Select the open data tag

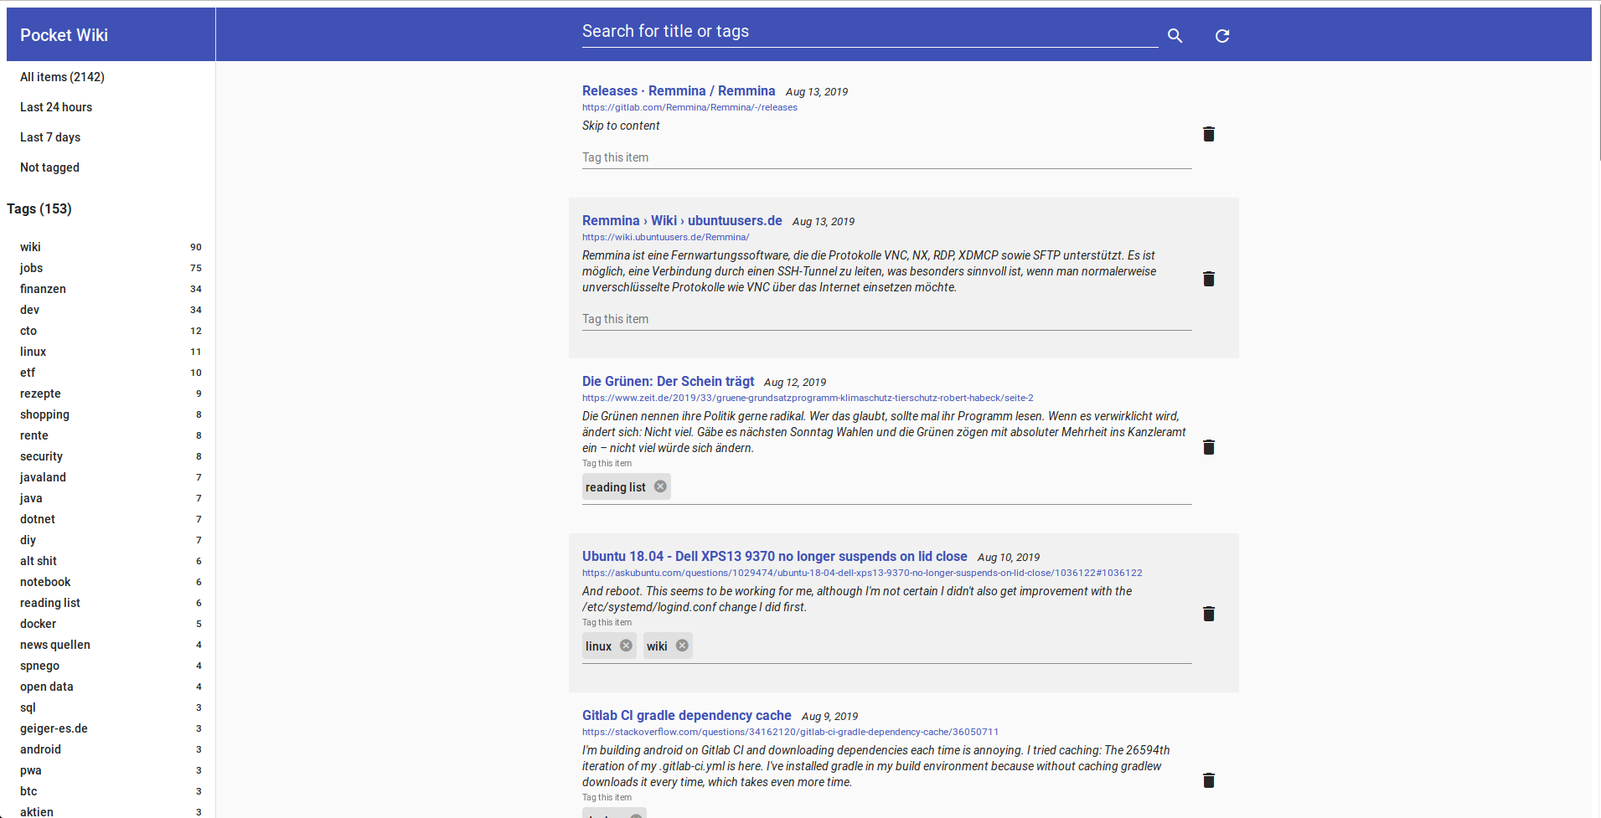click(111, 687)
